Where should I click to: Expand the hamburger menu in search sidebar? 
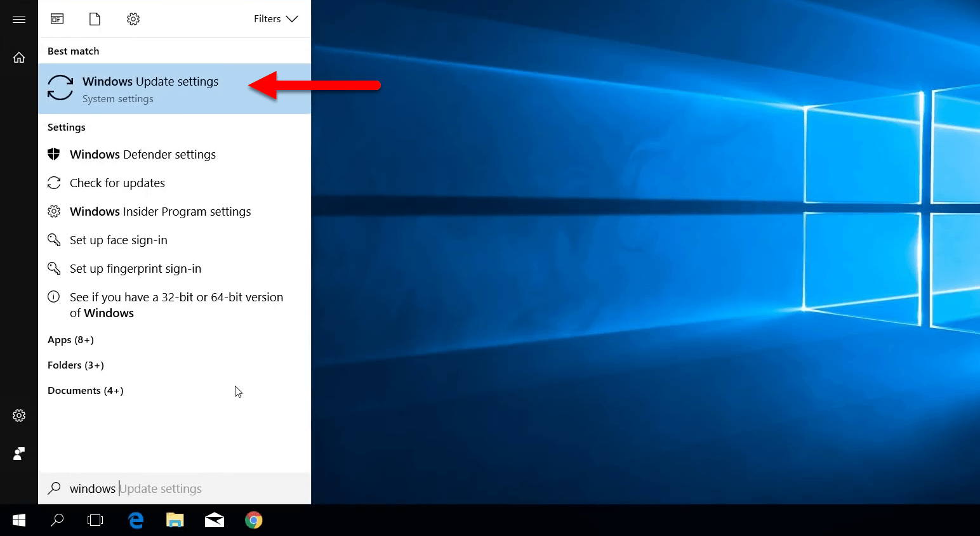coord(19,19)
